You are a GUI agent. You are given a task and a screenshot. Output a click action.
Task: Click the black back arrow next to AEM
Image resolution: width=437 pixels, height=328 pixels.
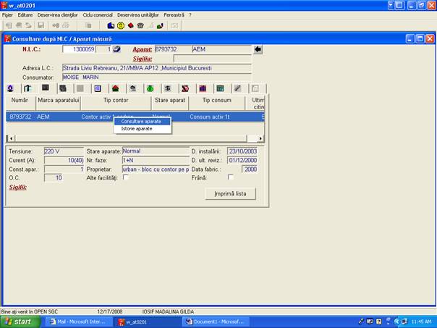coord(258,49)
